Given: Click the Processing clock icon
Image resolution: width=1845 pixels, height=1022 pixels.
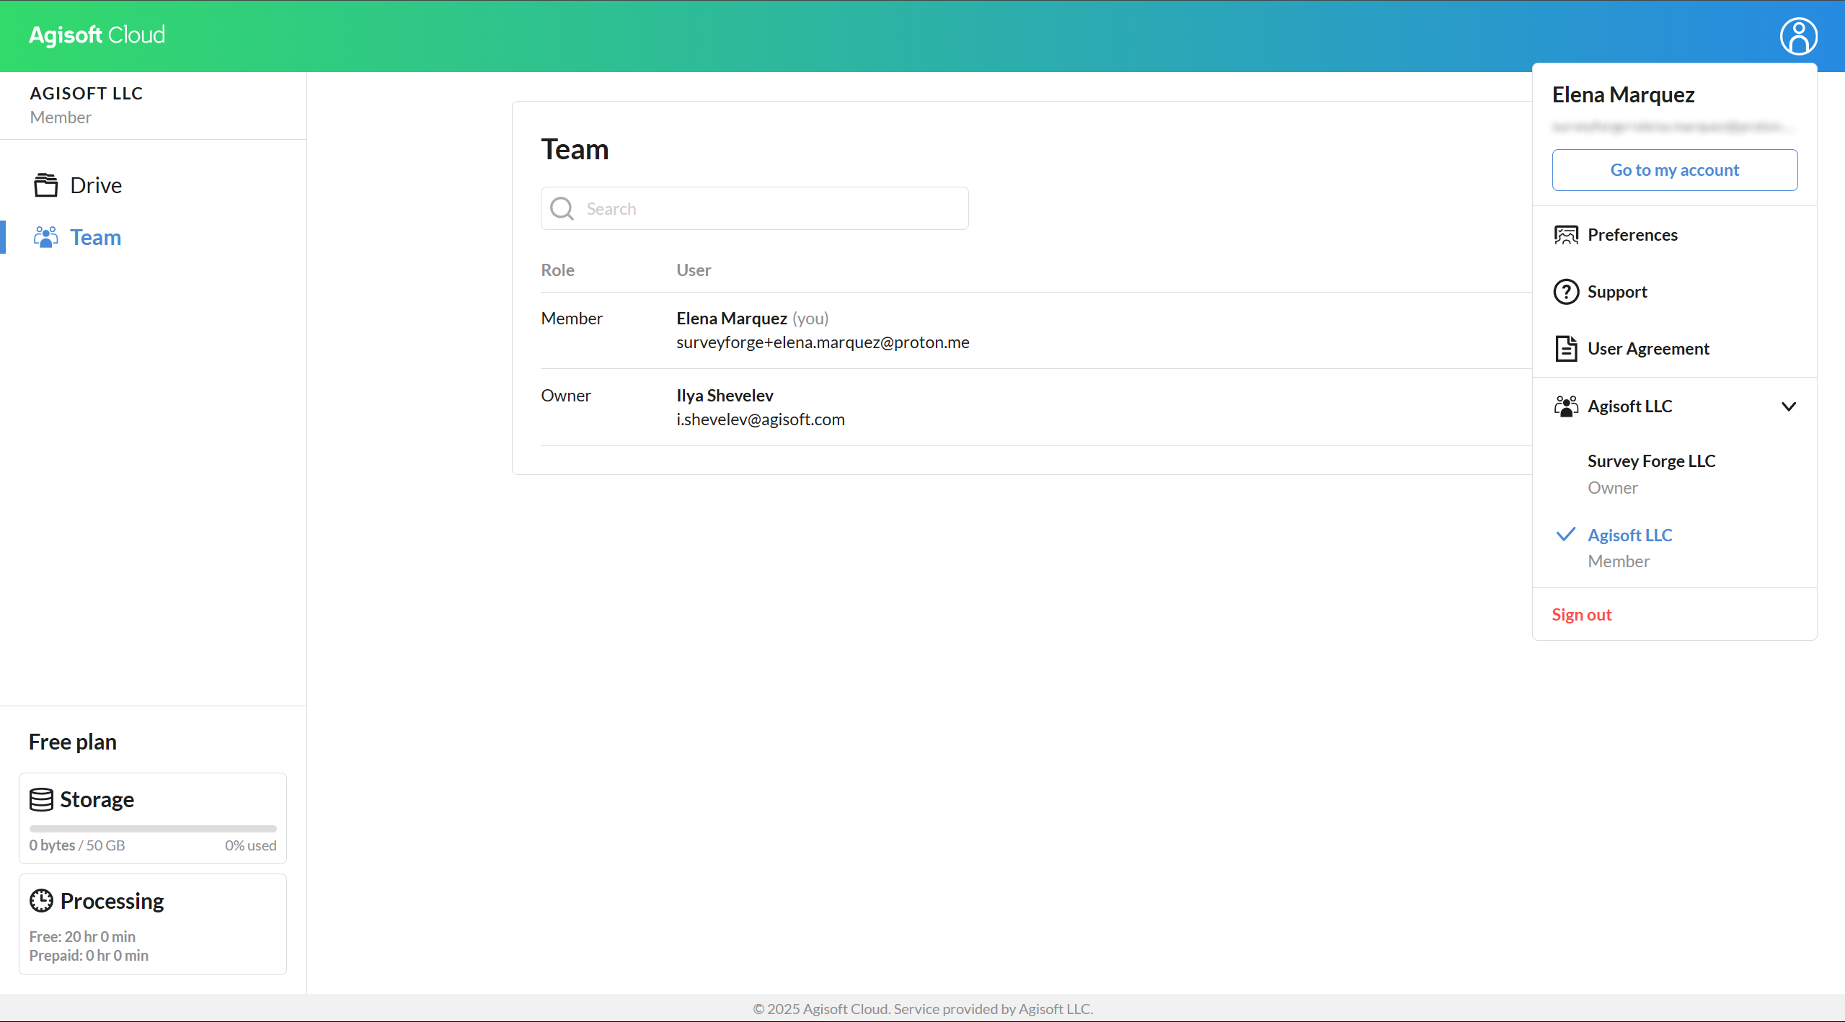Looking at the screenshot, I should pyautogui.click(x=41, y=901).
